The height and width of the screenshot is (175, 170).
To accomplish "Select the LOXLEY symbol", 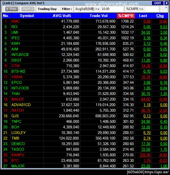I will pyautogui.click(x=19, y=133).
